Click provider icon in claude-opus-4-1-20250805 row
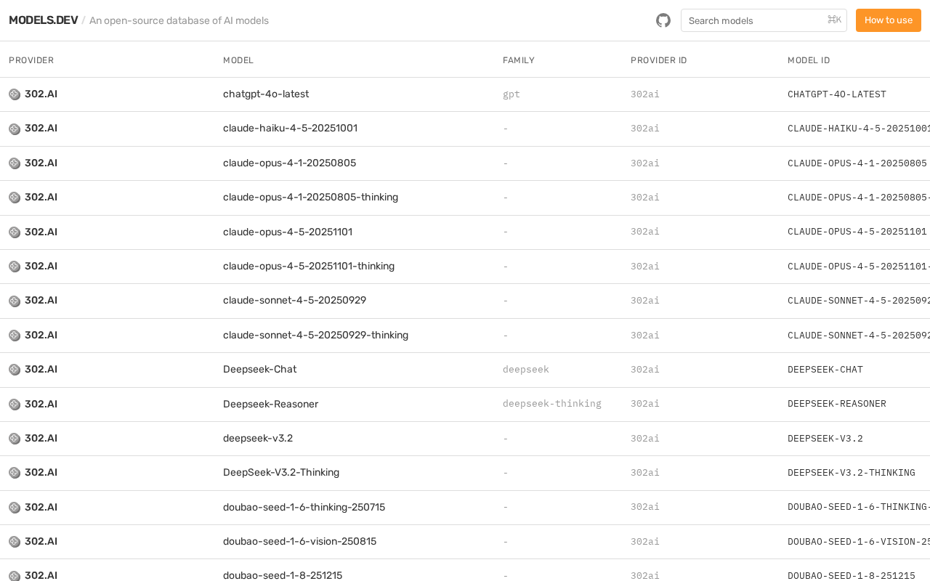Viewport: 930px width, 581px height. 15,163
